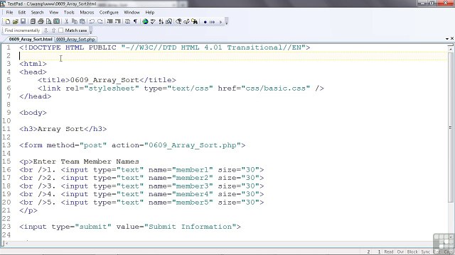Click 'Enter Team Member Names' text
The width and height of the screenshot is (455, 255).
86,161
